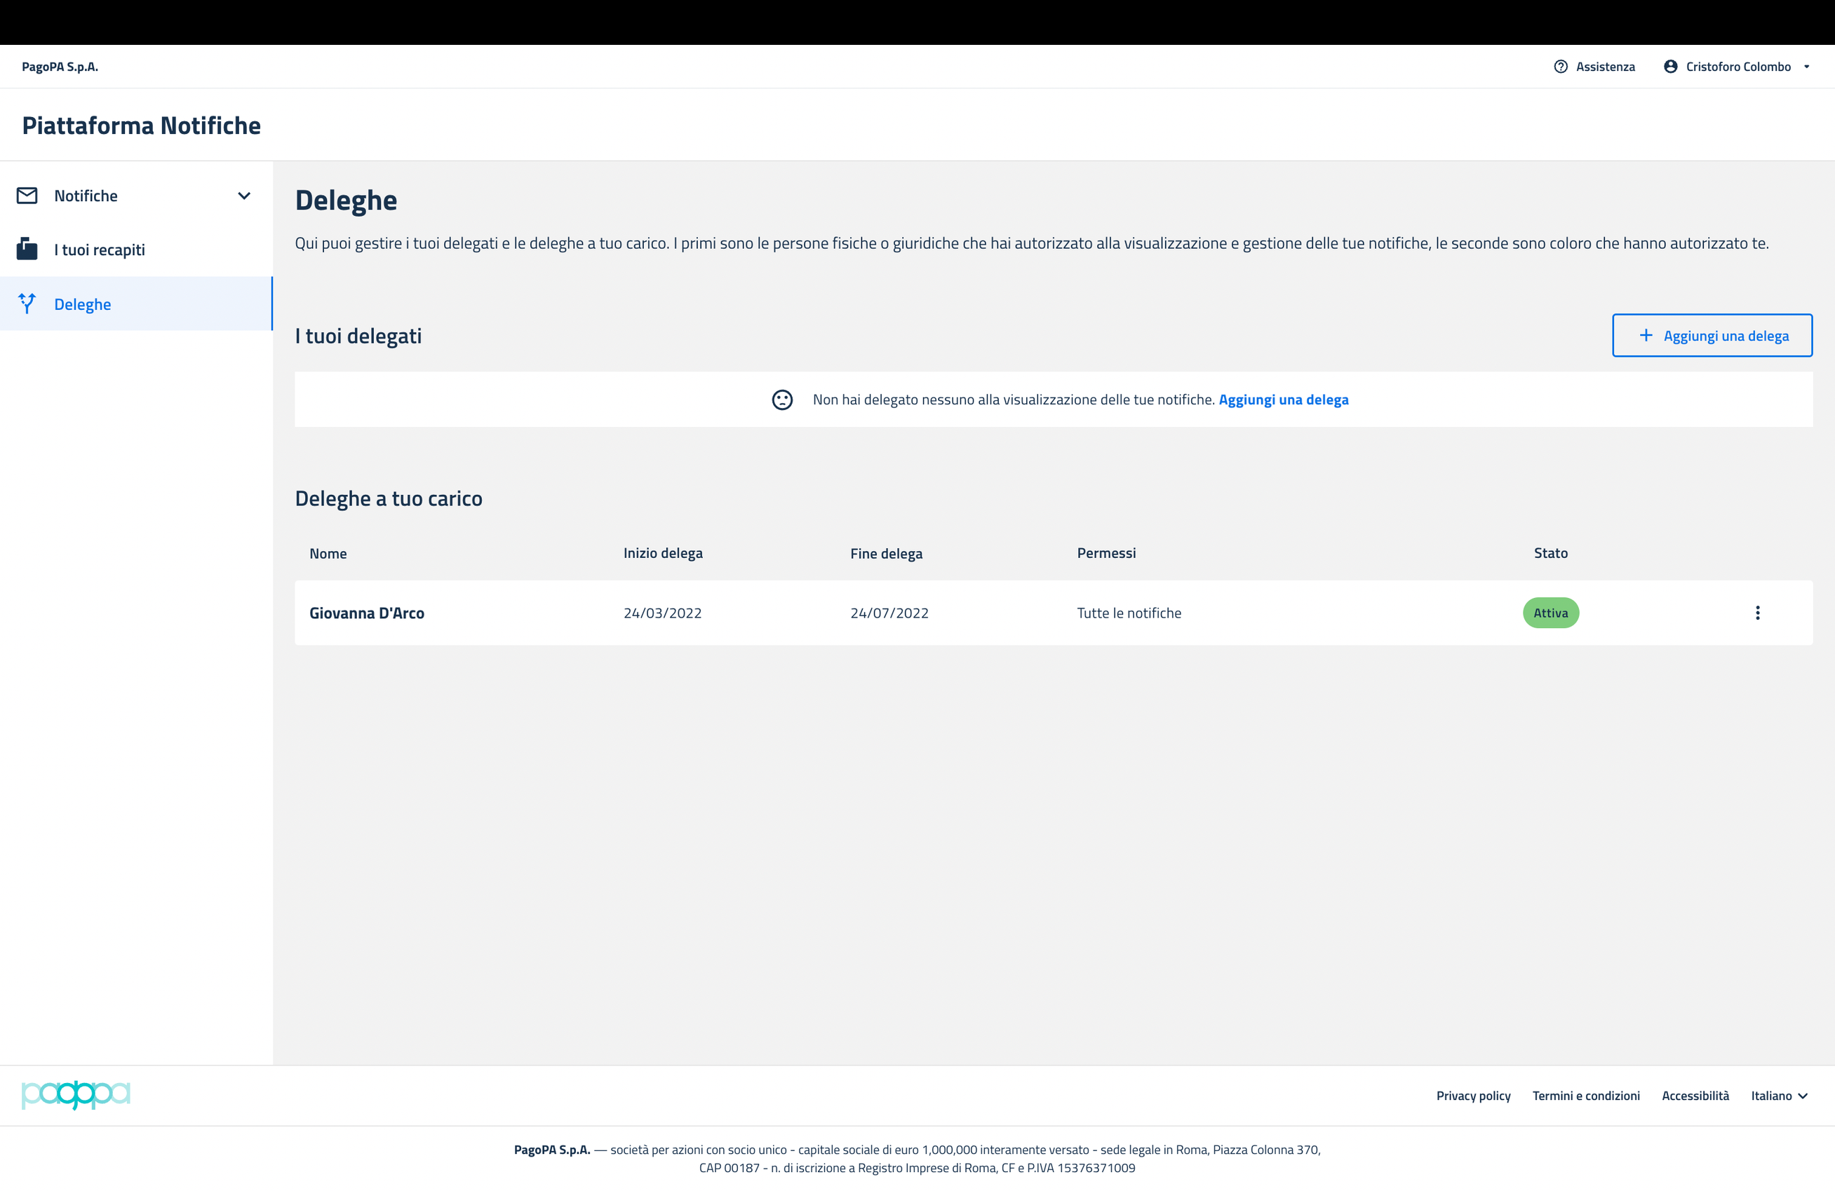Click the PagoPA S.p.A. header link
This screenshot has height=1191, width=1835.
tap(60, 67)
